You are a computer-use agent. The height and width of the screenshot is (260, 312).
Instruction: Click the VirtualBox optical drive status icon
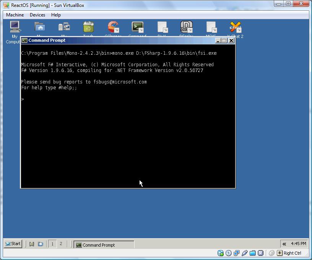pos(229,253)
